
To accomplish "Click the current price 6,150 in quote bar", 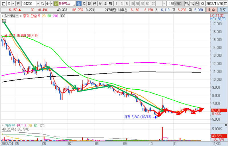I will pyautogui.click(x=13, y=10).
